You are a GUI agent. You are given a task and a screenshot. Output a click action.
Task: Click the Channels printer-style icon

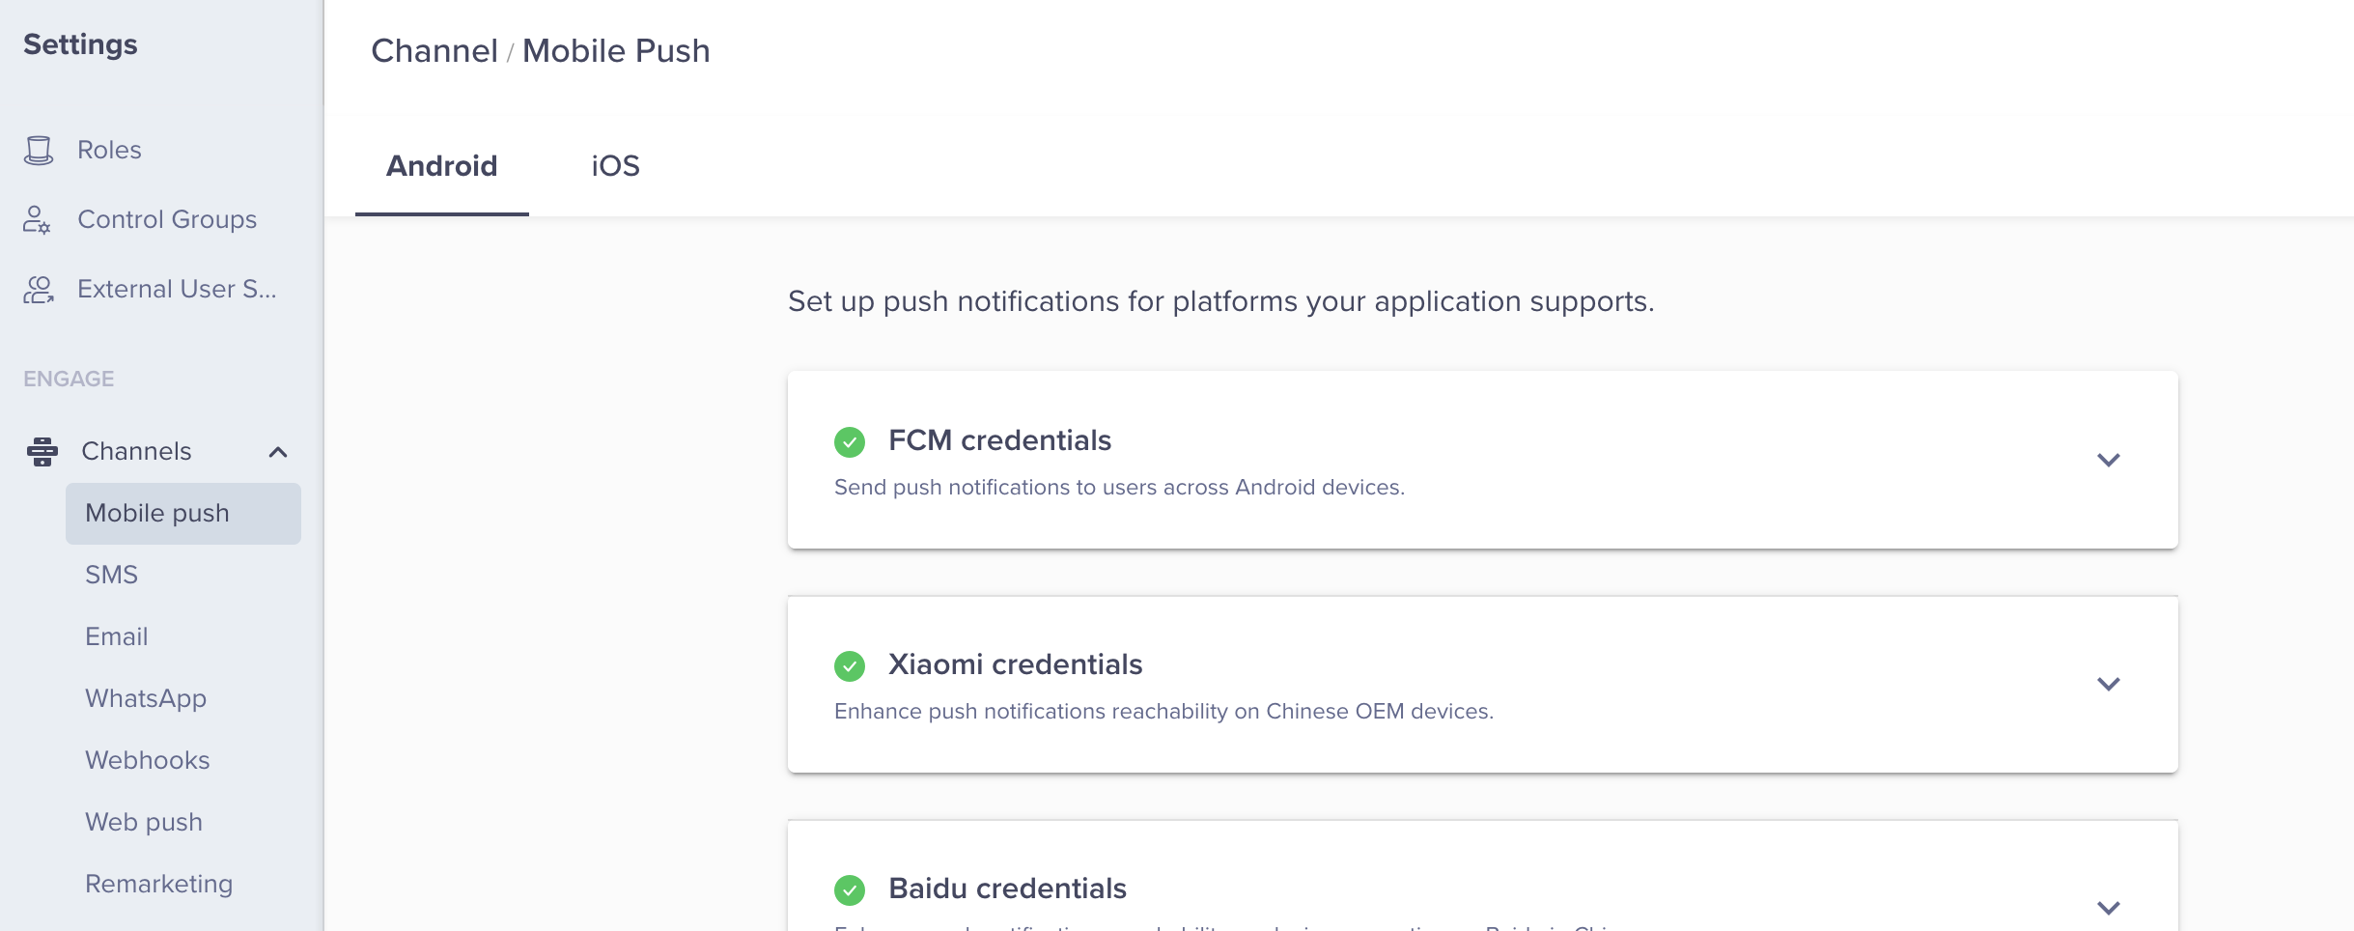click(42, 451)
